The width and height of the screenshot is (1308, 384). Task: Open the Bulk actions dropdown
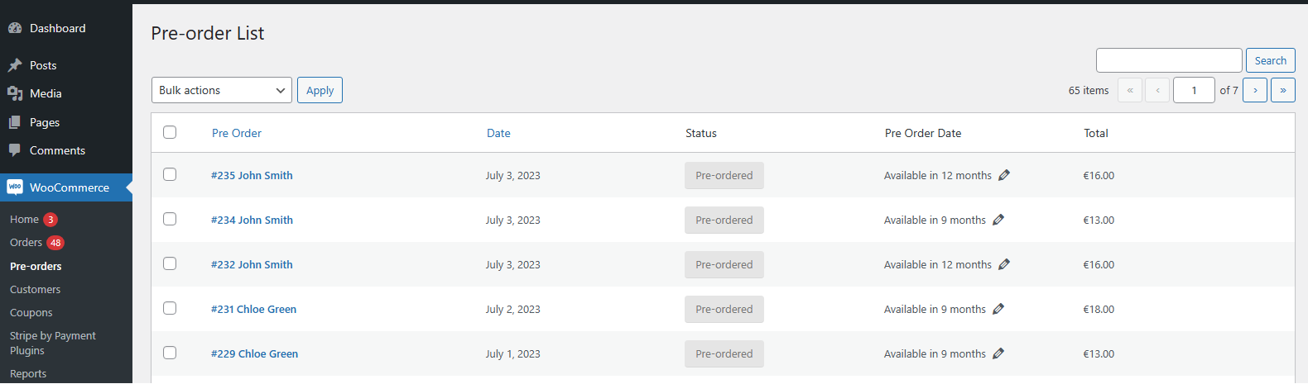click(222, 90)
